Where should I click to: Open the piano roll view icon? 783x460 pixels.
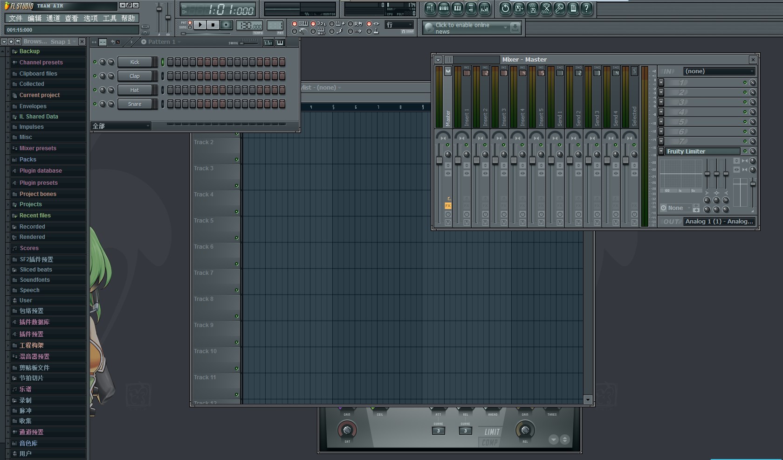457,8
